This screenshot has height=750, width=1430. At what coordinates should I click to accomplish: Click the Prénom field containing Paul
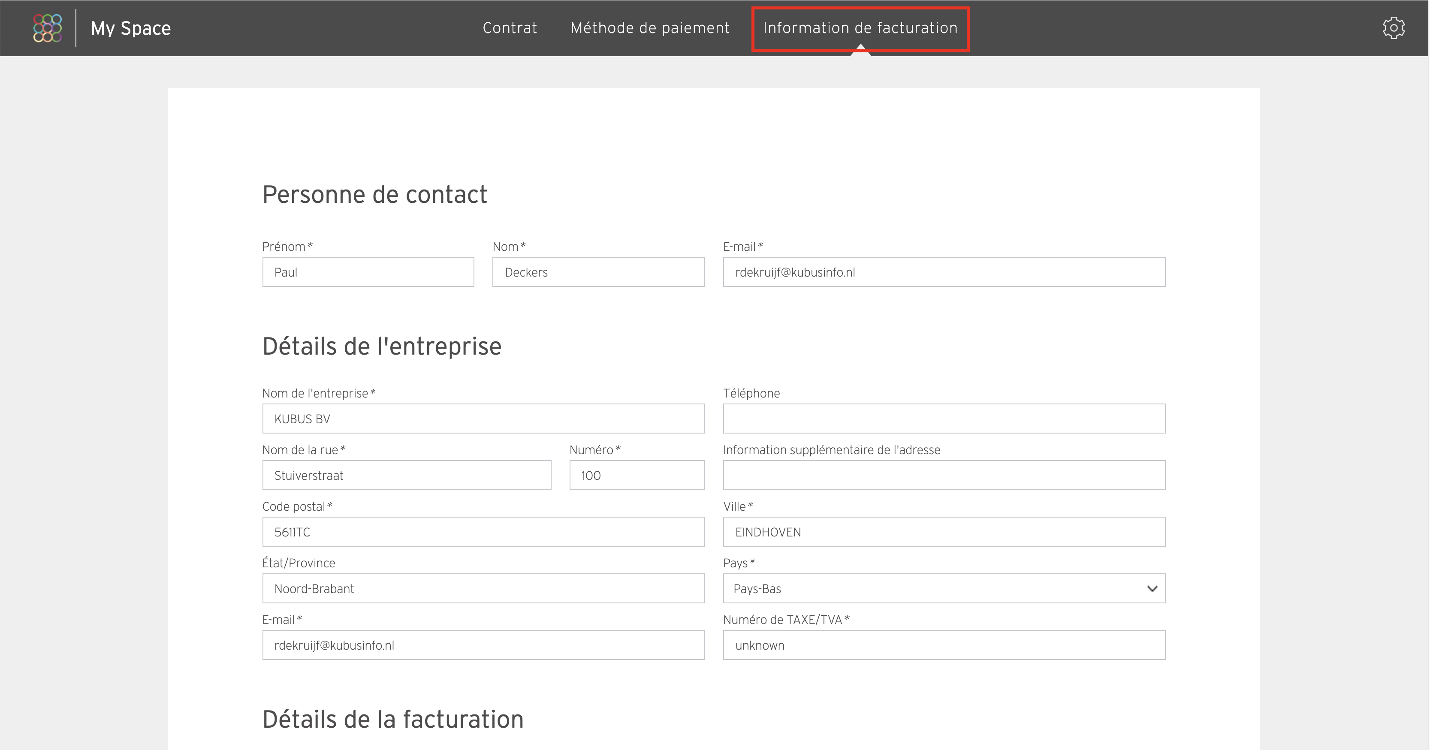tap(368, 272)
